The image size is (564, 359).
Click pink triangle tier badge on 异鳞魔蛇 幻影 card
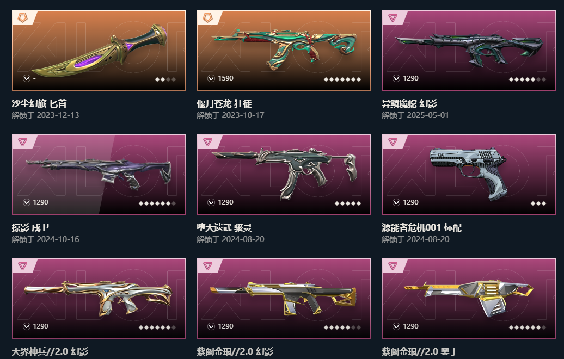pyautogui.click(x=393, y=17)
